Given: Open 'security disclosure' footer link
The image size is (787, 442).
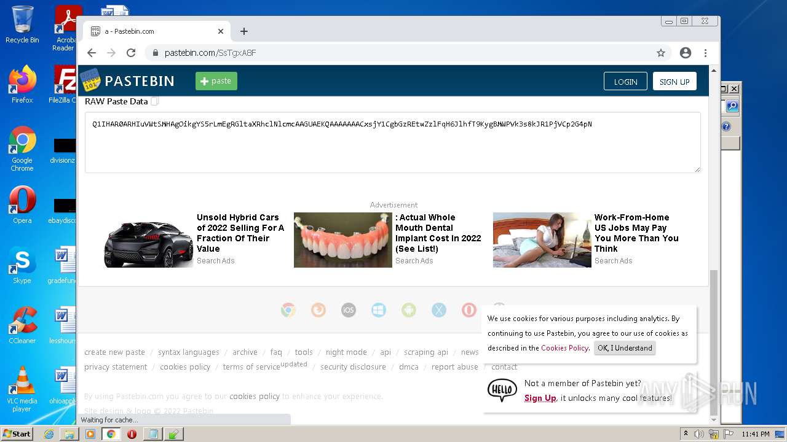Looking at the screenshot, I should [x=353, y=367].
